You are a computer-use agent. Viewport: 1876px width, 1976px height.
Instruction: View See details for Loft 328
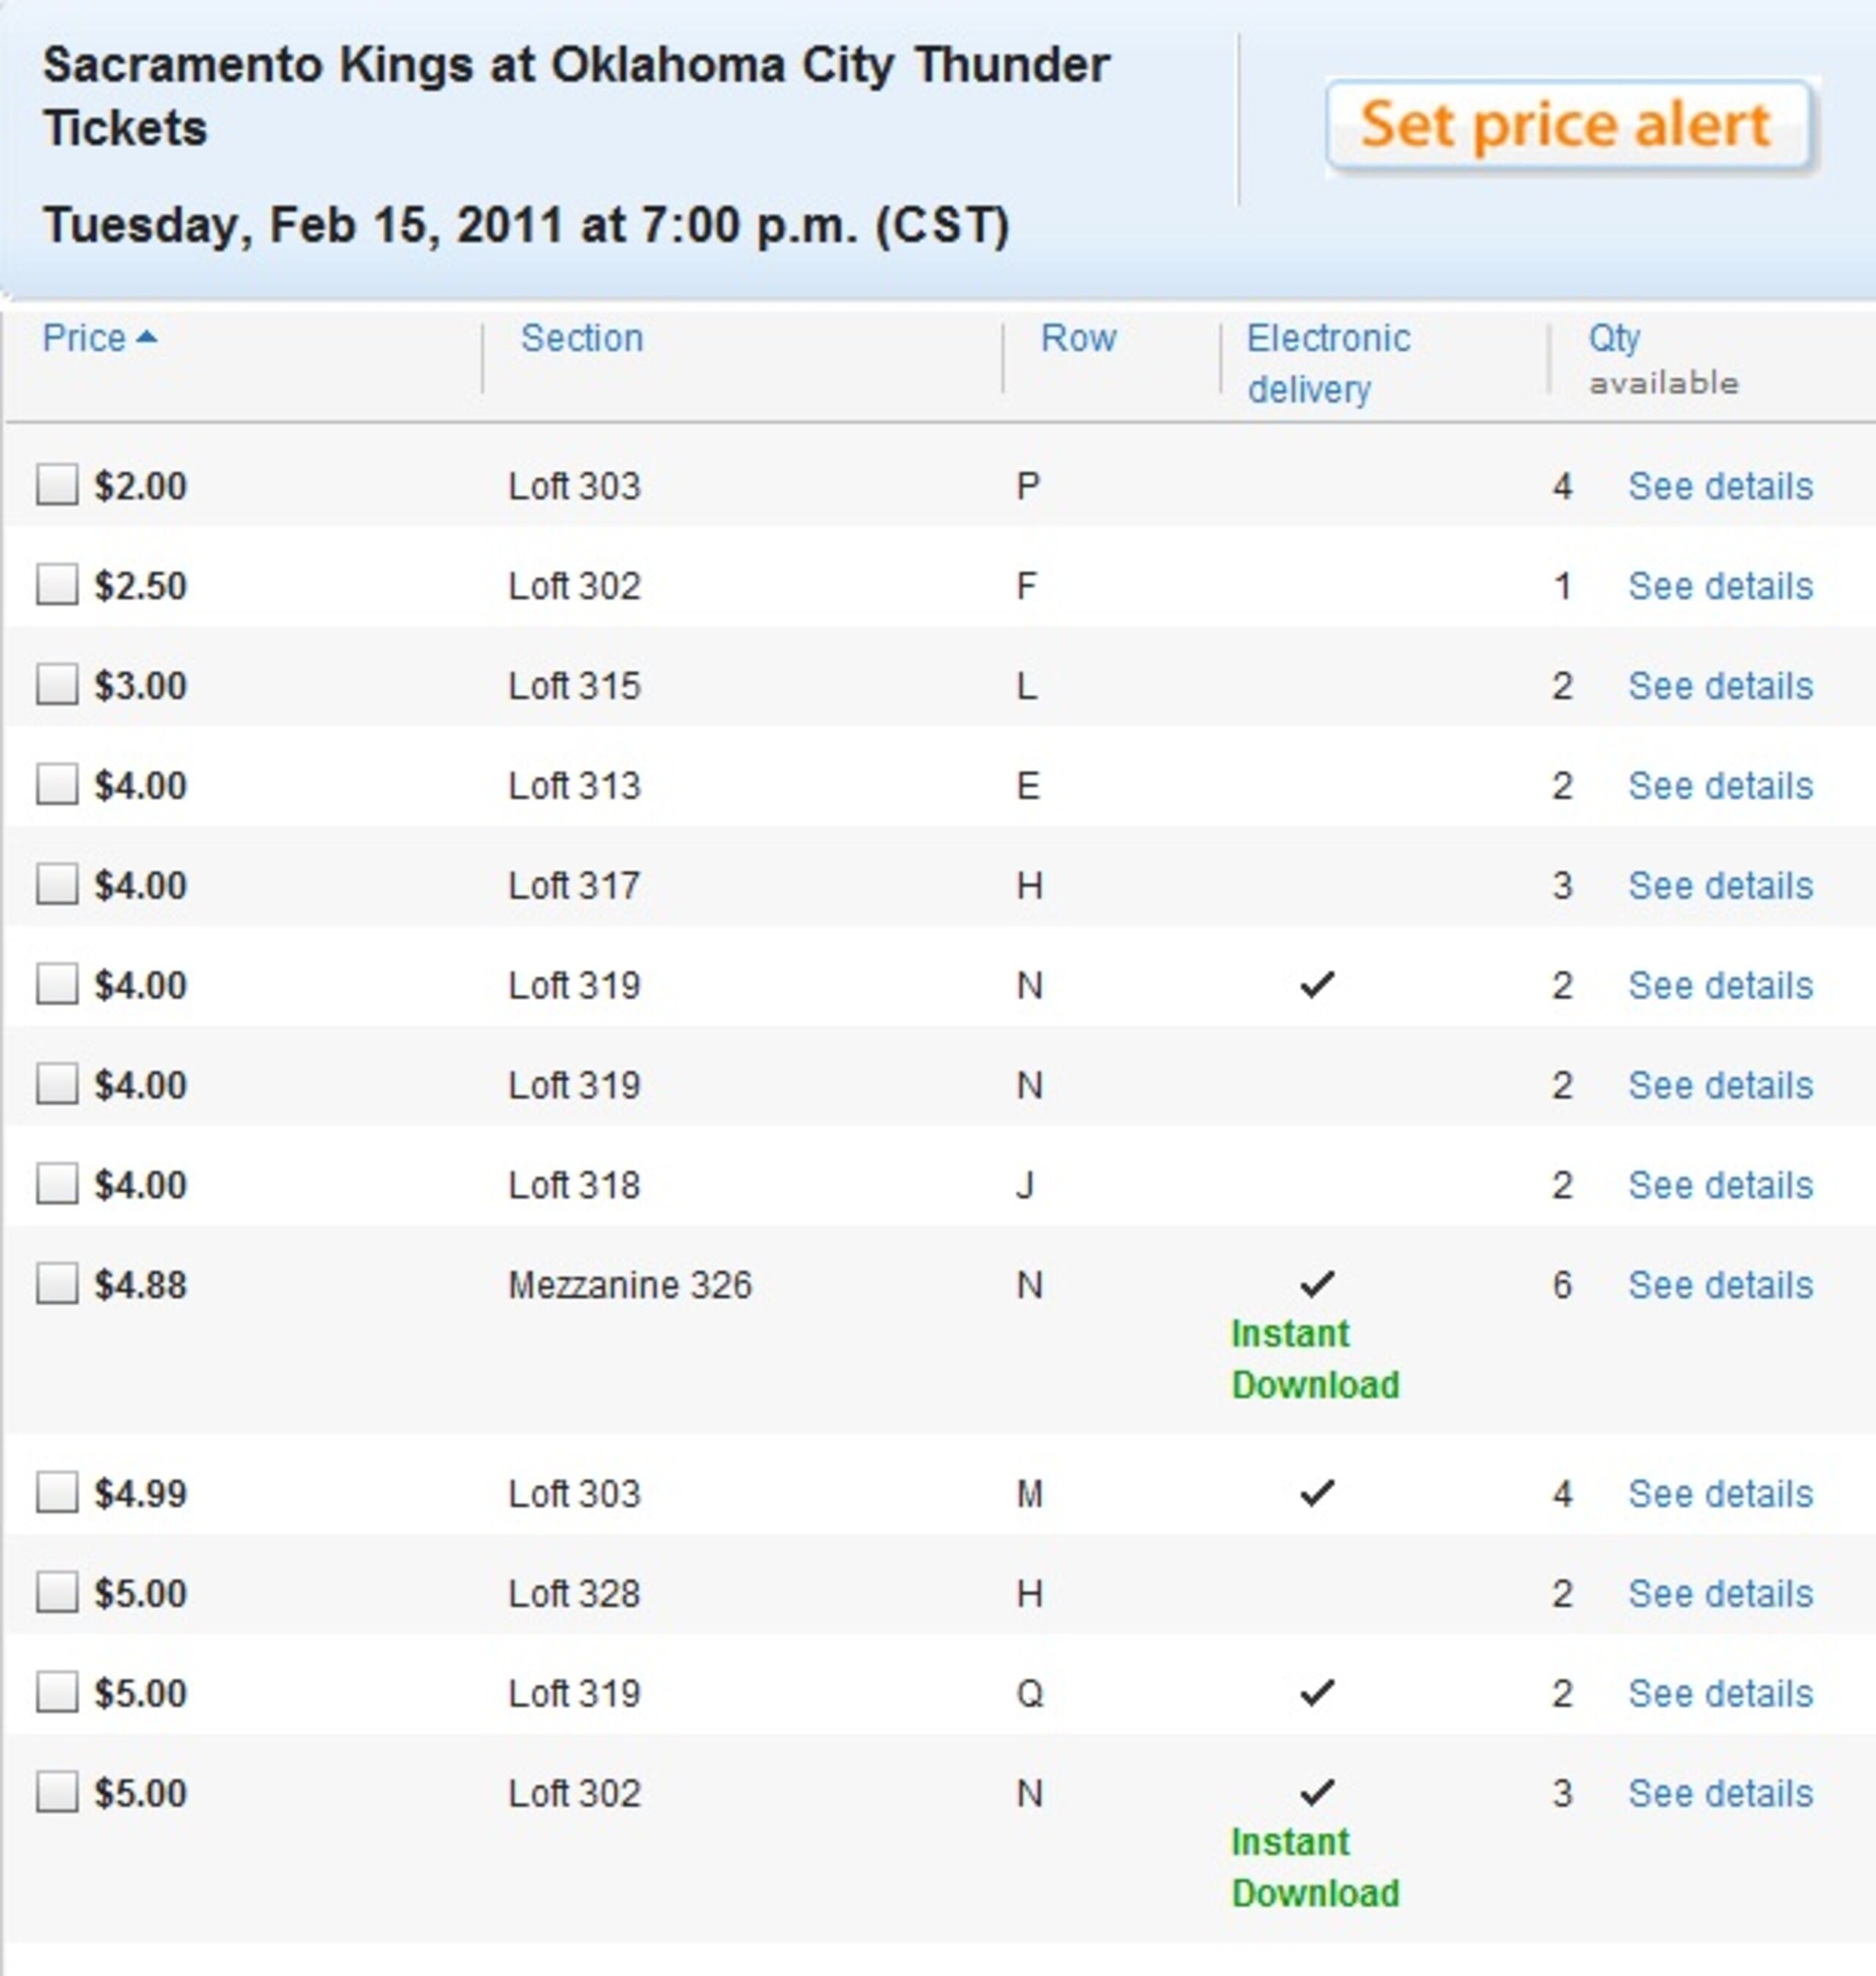click(x=1720, y=1594)
